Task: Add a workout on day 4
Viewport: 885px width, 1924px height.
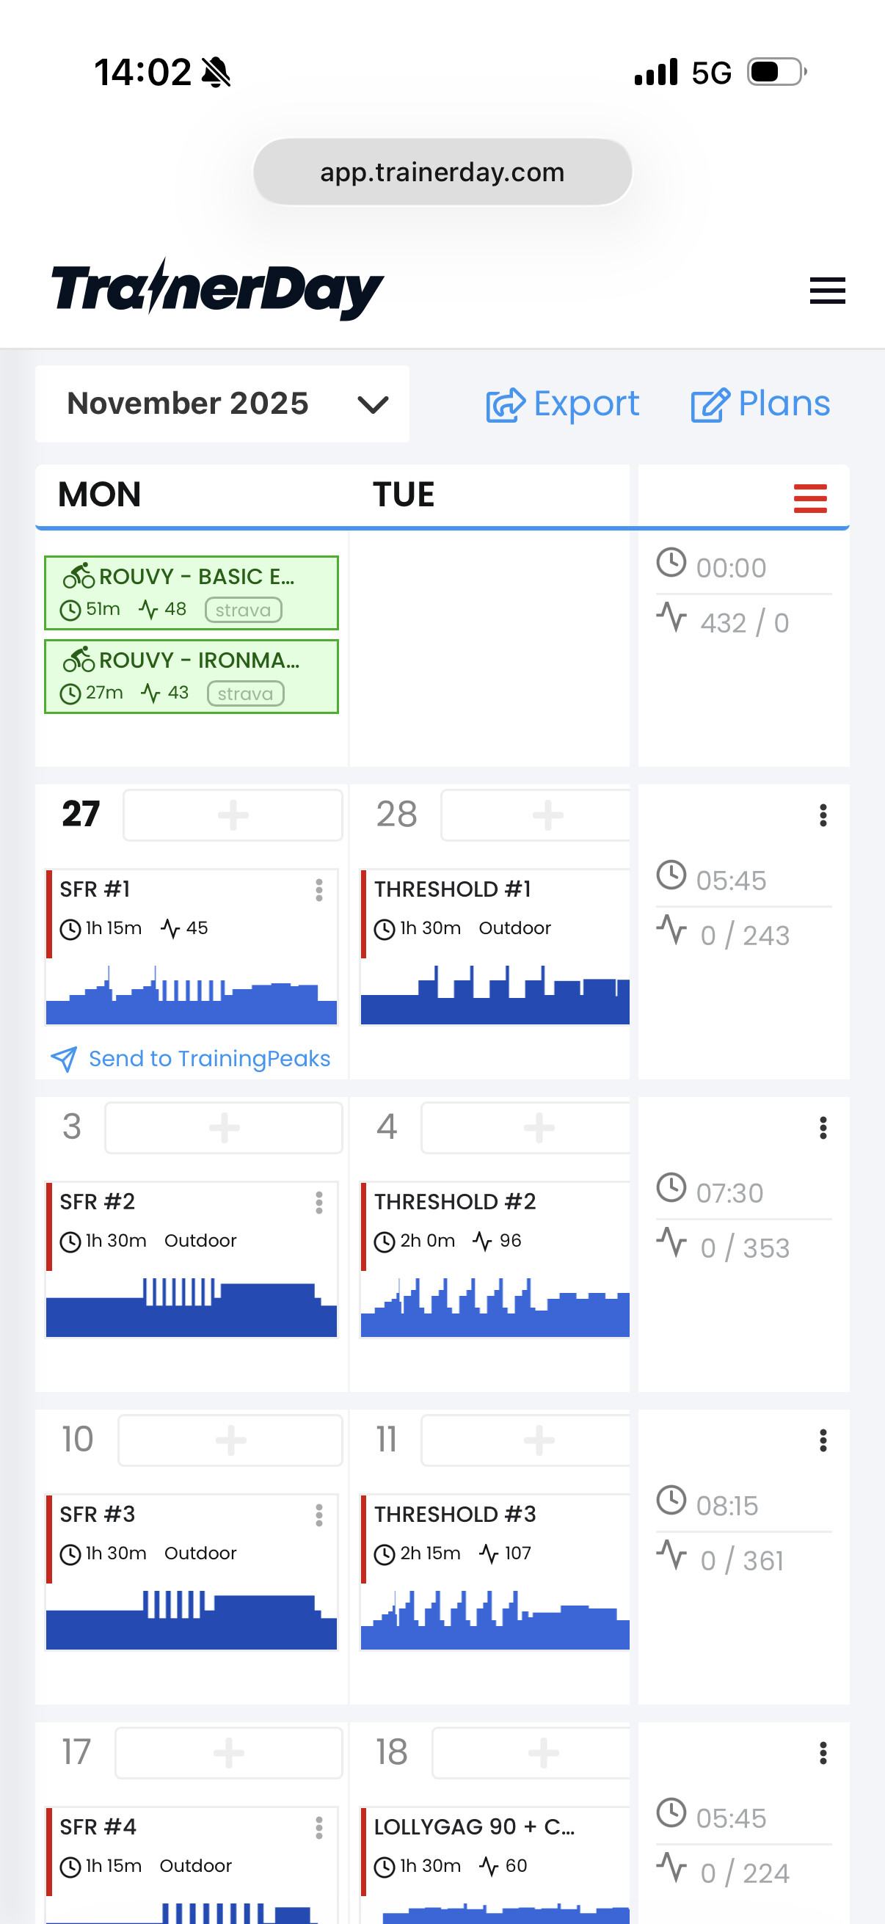Action: (x=538, y=1128)
